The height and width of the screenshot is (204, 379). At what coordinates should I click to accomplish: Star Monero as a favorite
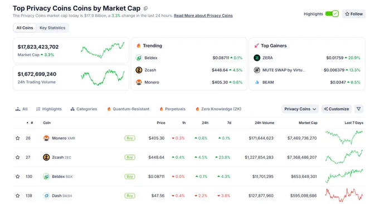[18, 138]
